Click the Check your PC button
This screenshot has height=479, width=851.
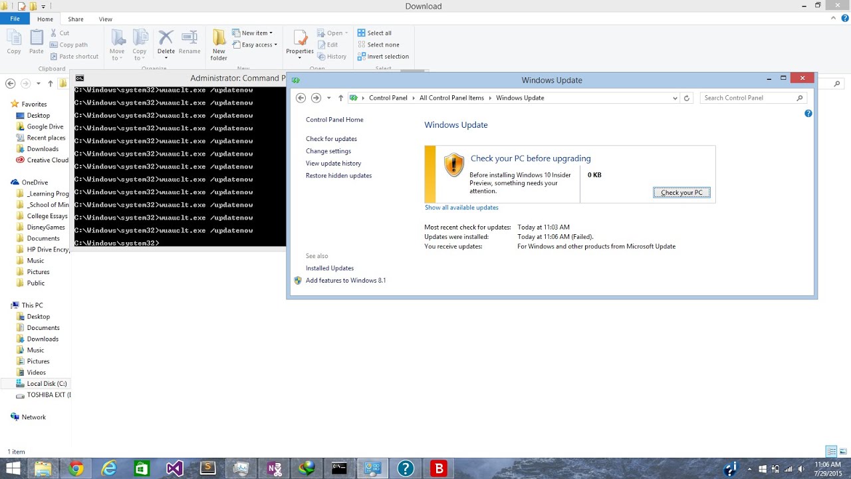coord(681,193)
